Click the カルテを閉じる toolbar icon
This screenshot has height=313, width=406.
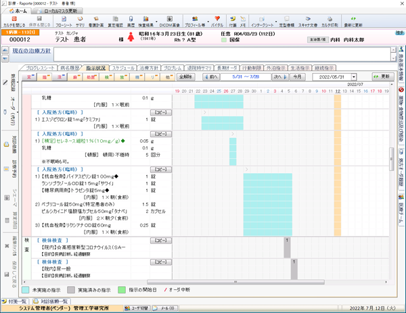[14, 21]
